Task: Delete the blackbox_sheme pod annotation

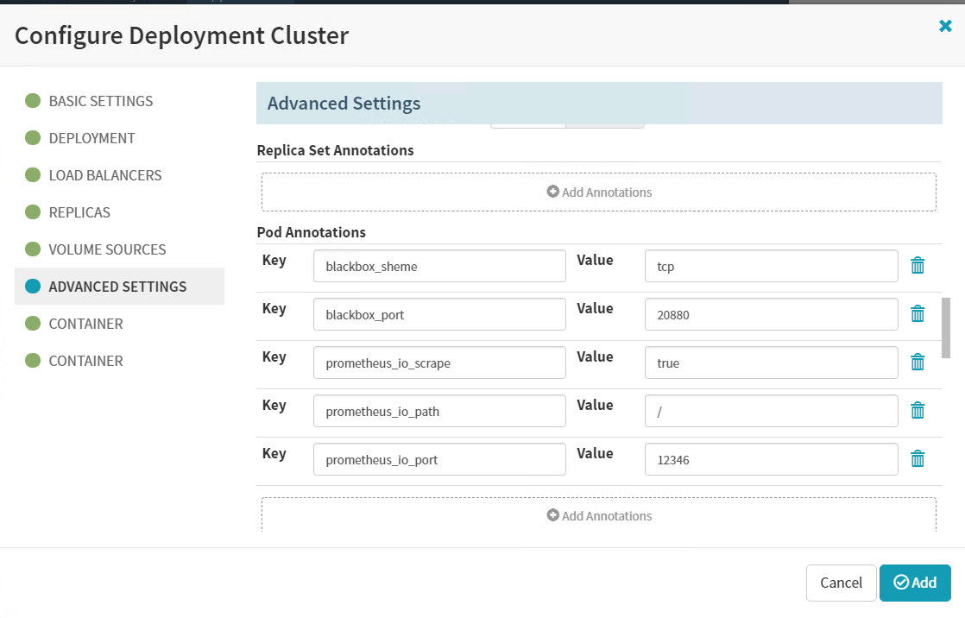Action: (x=918, y=266)
